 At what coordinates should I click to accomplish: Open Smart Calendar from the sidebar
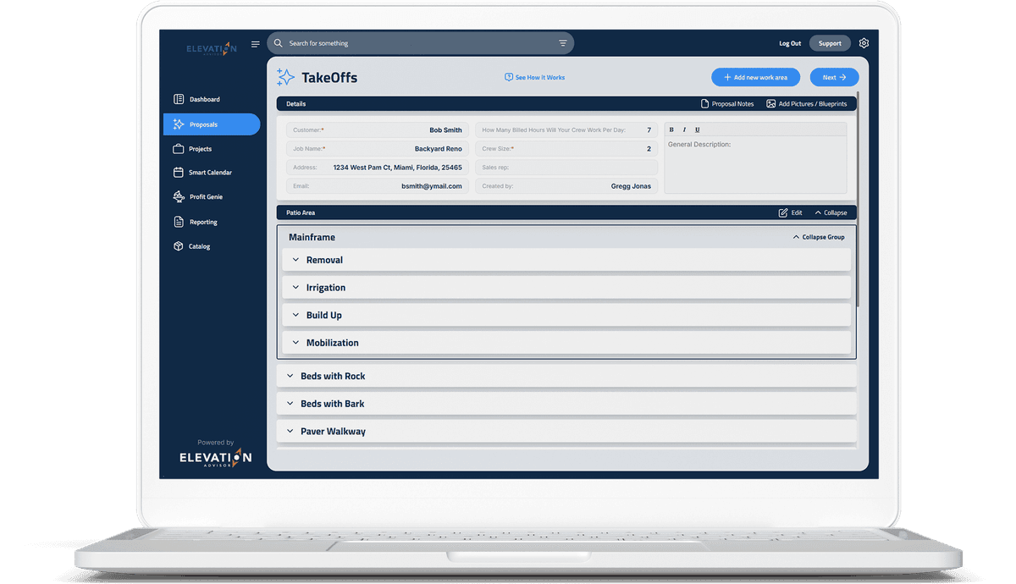click(210, 173)
